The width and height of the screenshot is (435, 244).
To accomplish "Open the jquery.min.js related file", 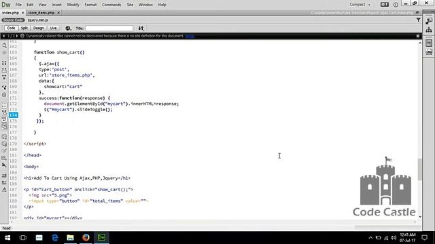I will pos(38,20).
